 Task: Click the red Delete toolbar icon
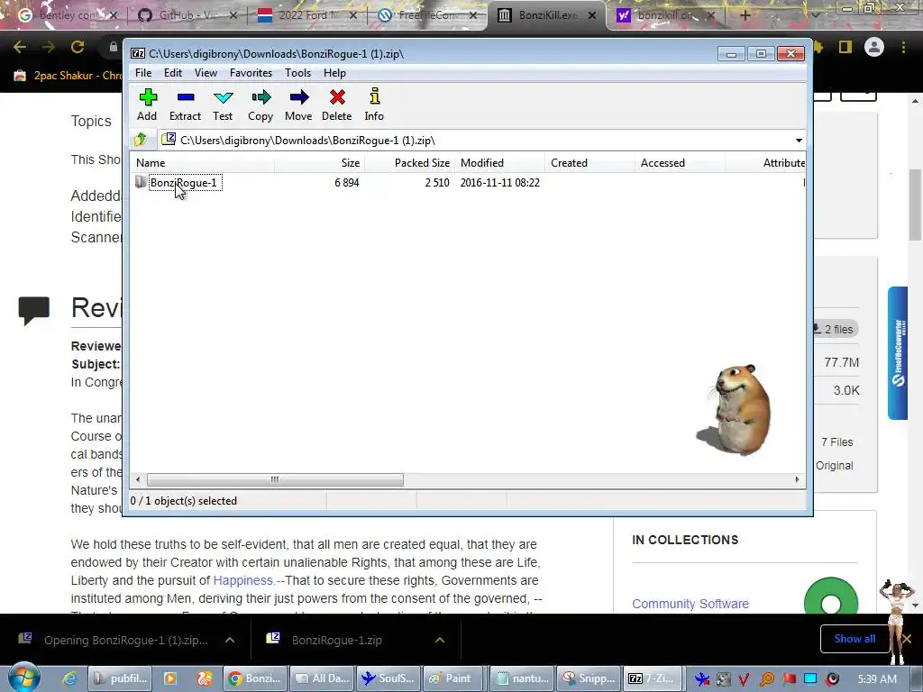[337, 105]
